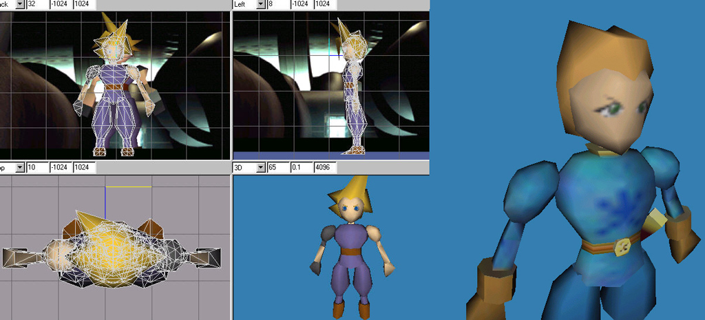
Task: Click the 1024 field in the Back viewport header
Action: point(85,5)
